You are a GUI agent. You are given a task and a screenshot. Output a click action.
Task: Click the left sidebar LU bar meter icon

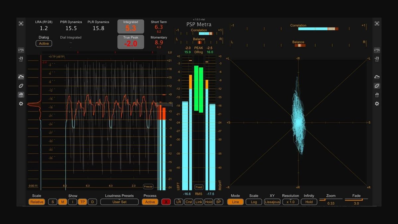21,95
